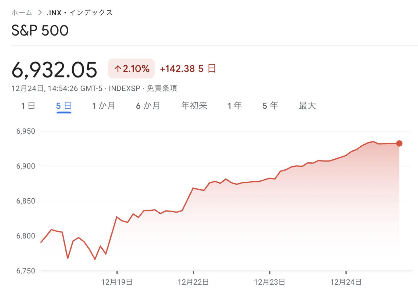The image size is (418, 299).
Task: Select the +142.38 5日 change text
Action: point(188,69)
